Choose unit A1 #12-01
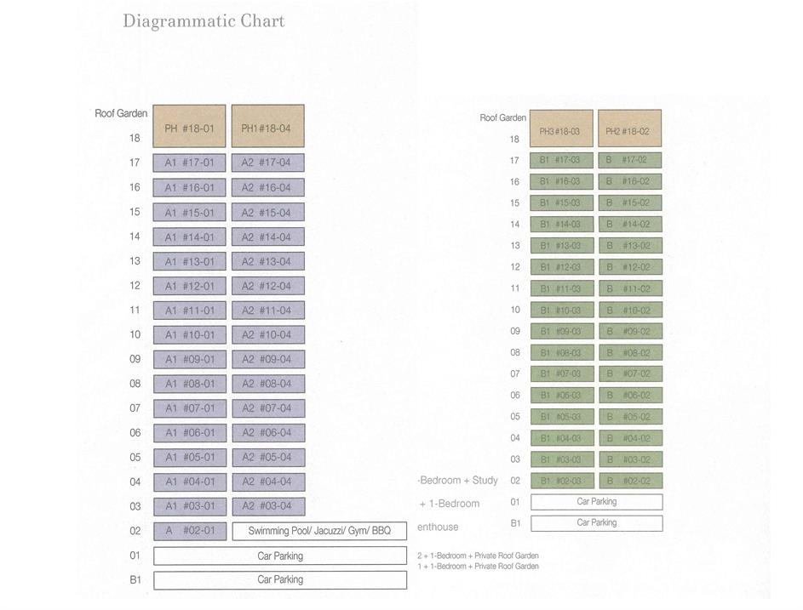Image resolution: width=803 pixels, height=610 pixels. (x=189, y=286)
